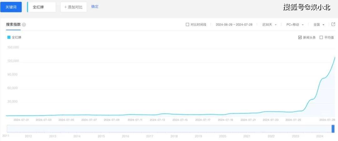Click the blue 全红婵 legend square

click(x=9, y=37)
